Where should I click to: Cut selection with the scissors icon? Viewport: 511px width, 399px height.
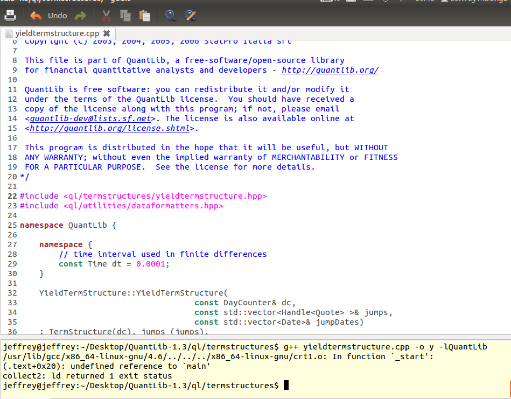tap(107, 16)
